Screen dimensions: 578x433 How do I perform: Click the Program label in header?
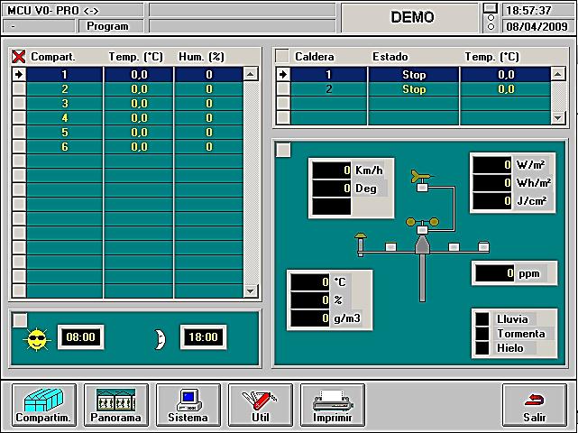pos(107,26)
